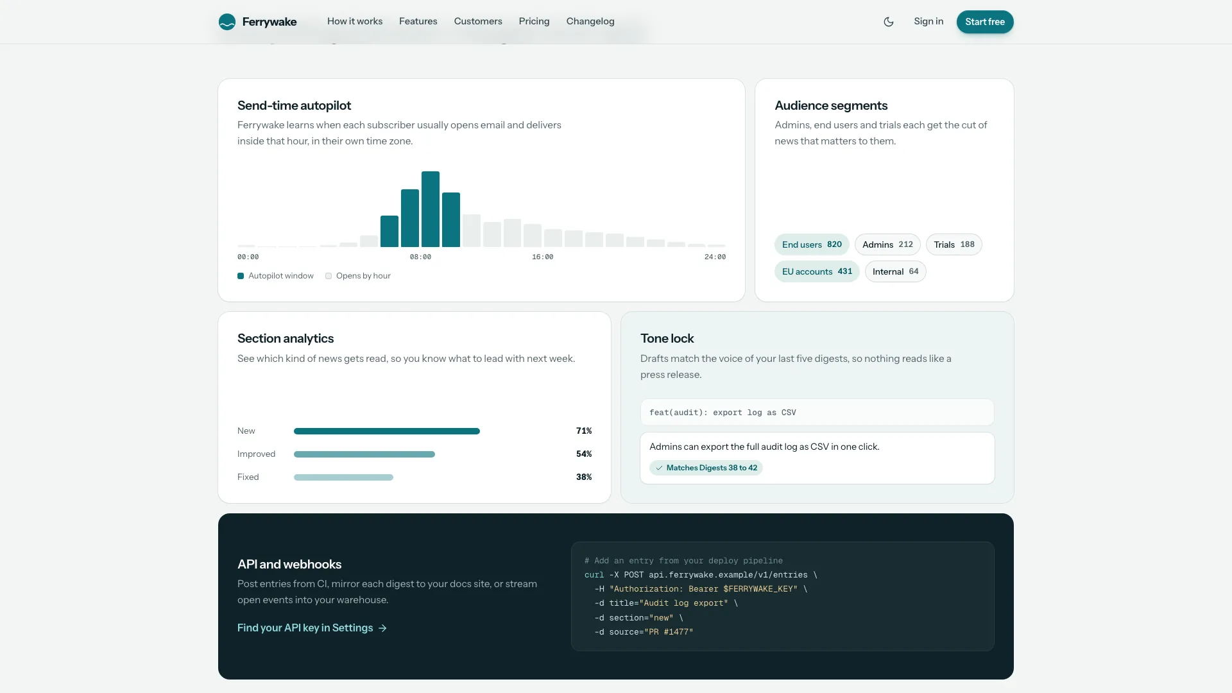The width and height of the screenshot is (1232, 693).
Task: Click the 'Matches Digests 38 to 42' badge
Action: coord(706,468)
